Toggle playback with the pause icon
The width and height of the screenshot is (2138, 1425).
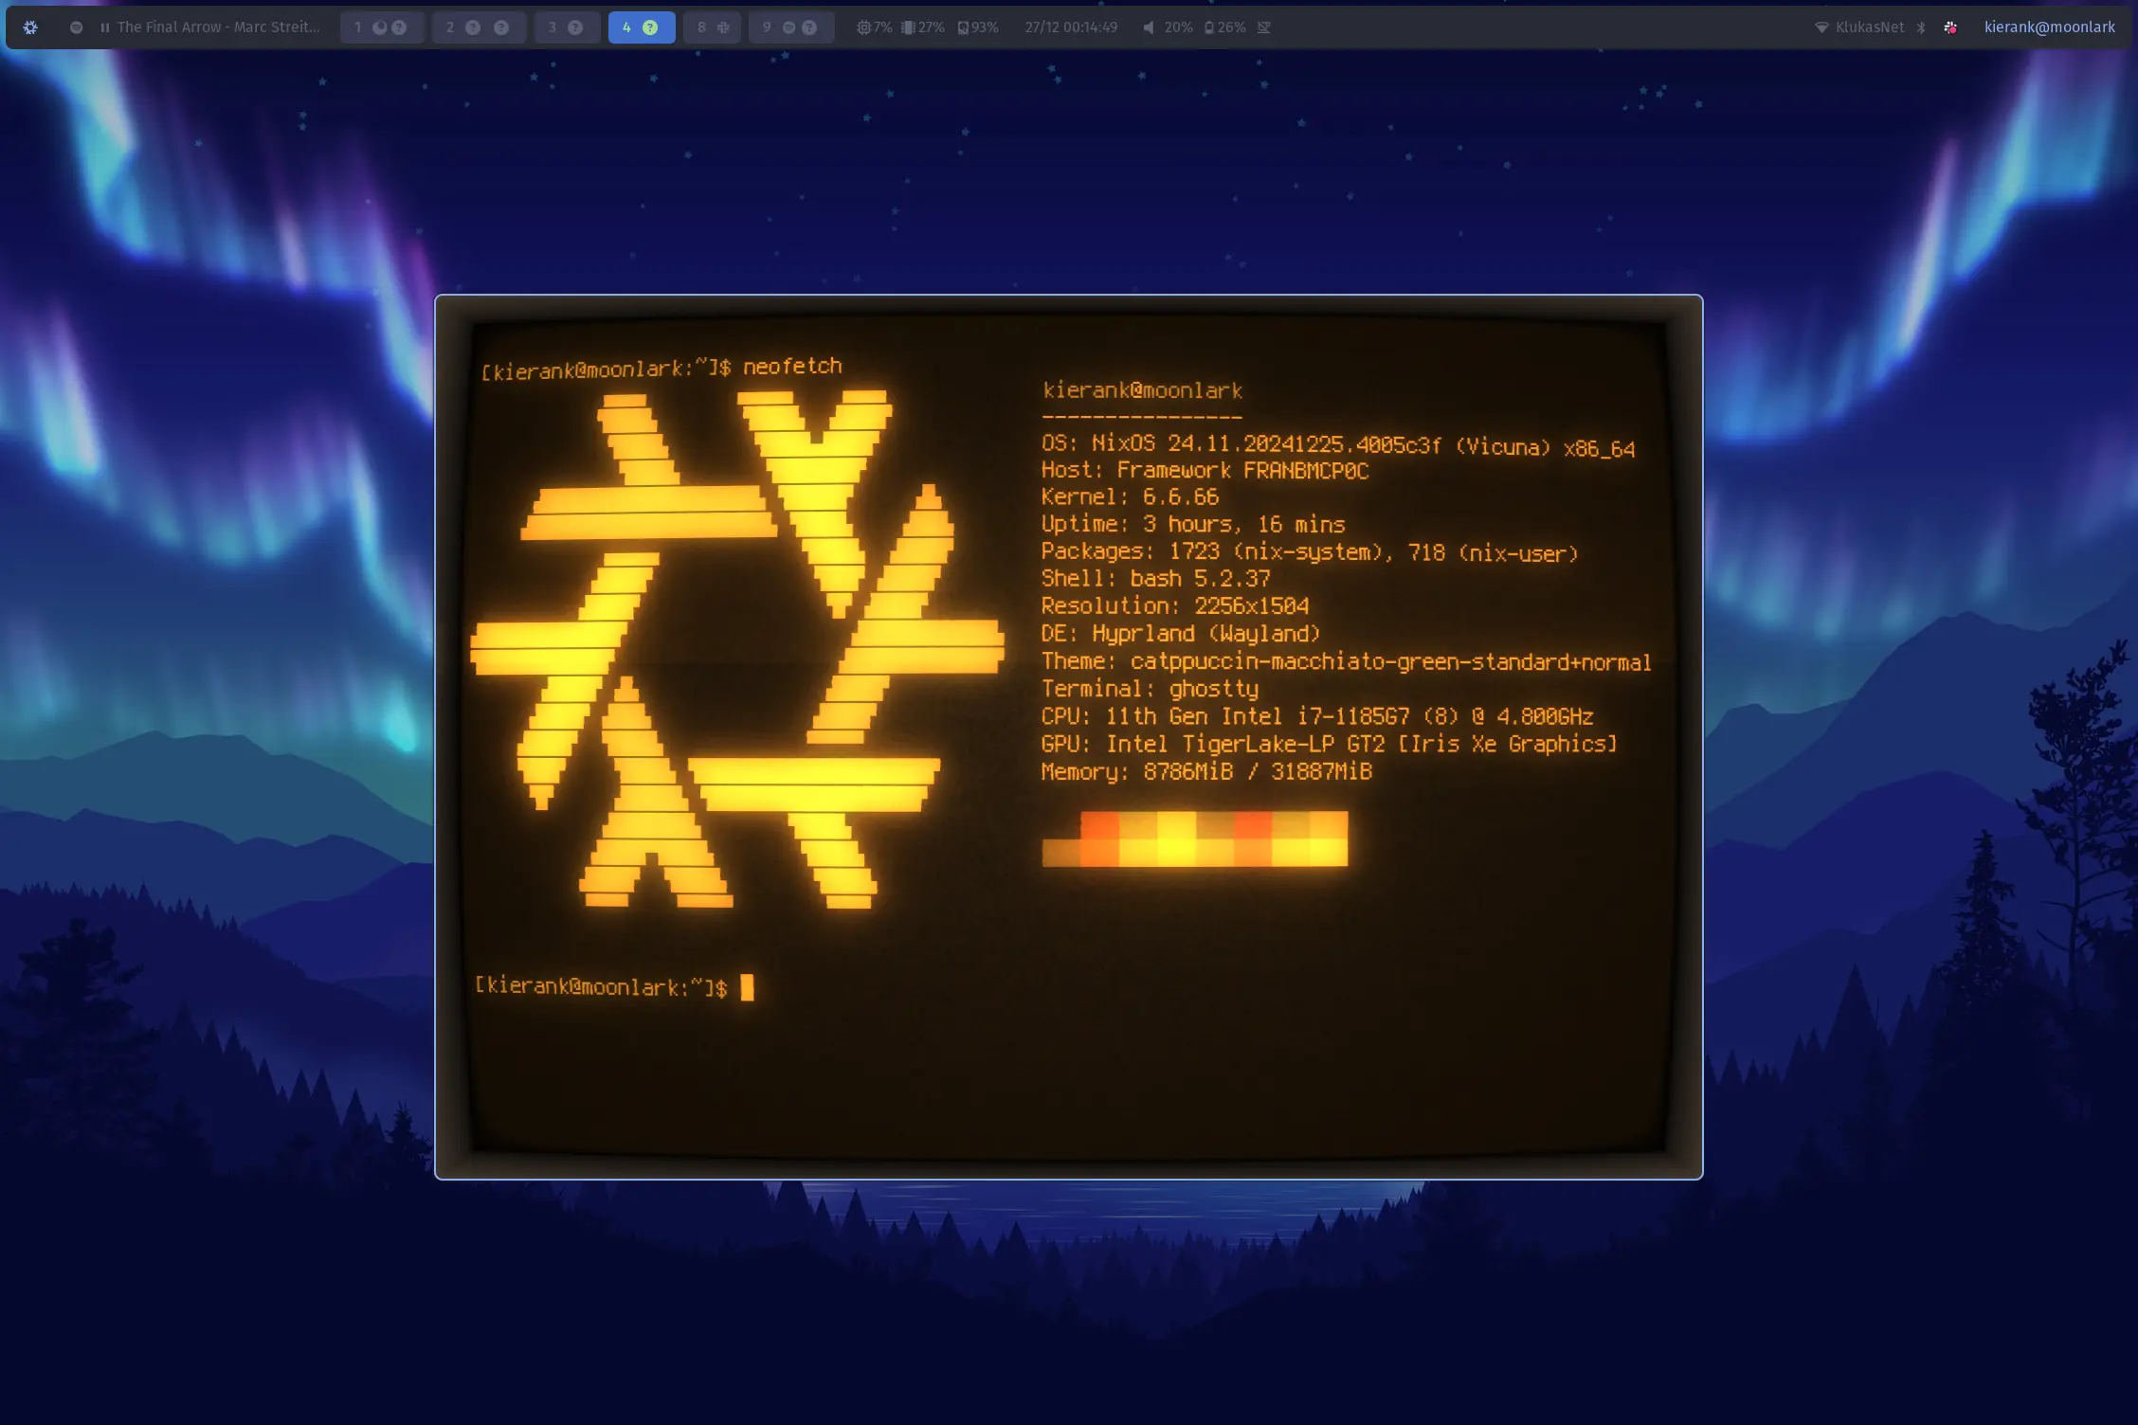(x=104, y=27)
